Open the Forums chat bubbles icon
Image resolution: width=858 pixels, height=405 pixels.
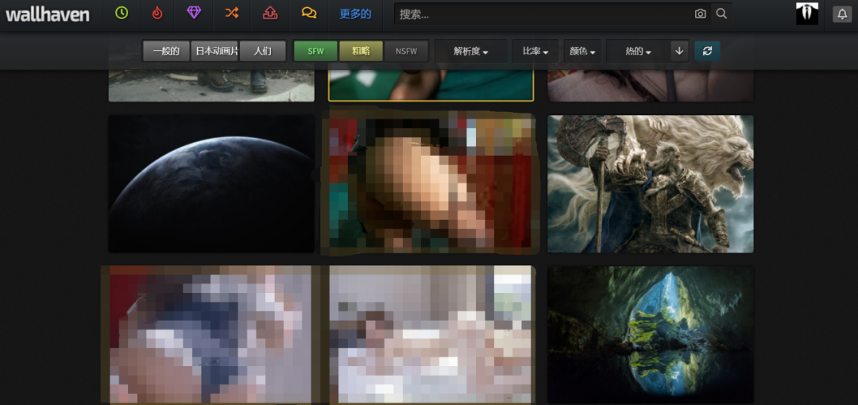coord(309,13)
